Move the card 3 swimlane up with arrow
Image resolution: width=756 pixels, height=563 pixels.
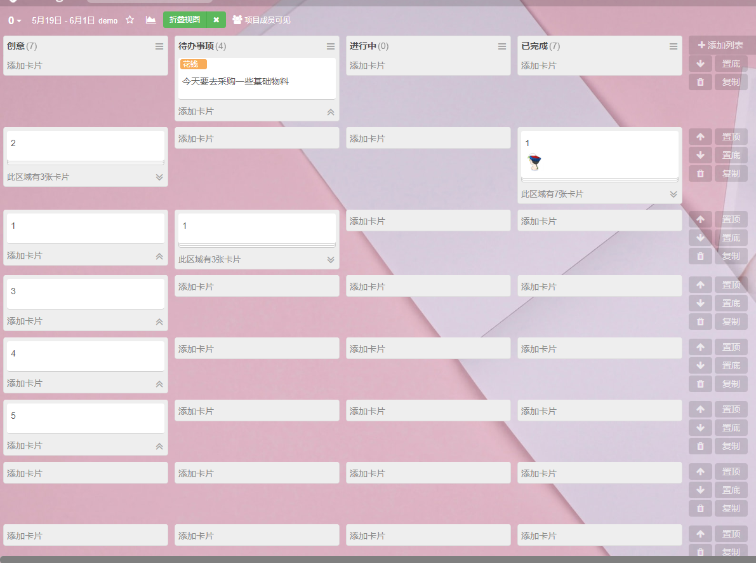click(701, 285)
